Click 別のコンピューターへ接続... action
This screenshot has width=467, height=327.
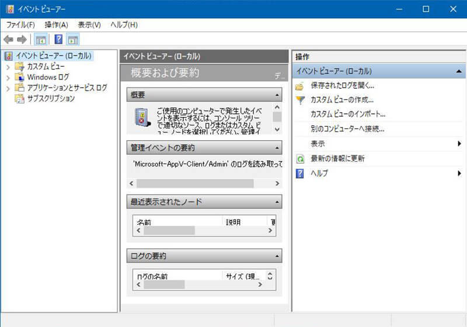coord(347,128)
